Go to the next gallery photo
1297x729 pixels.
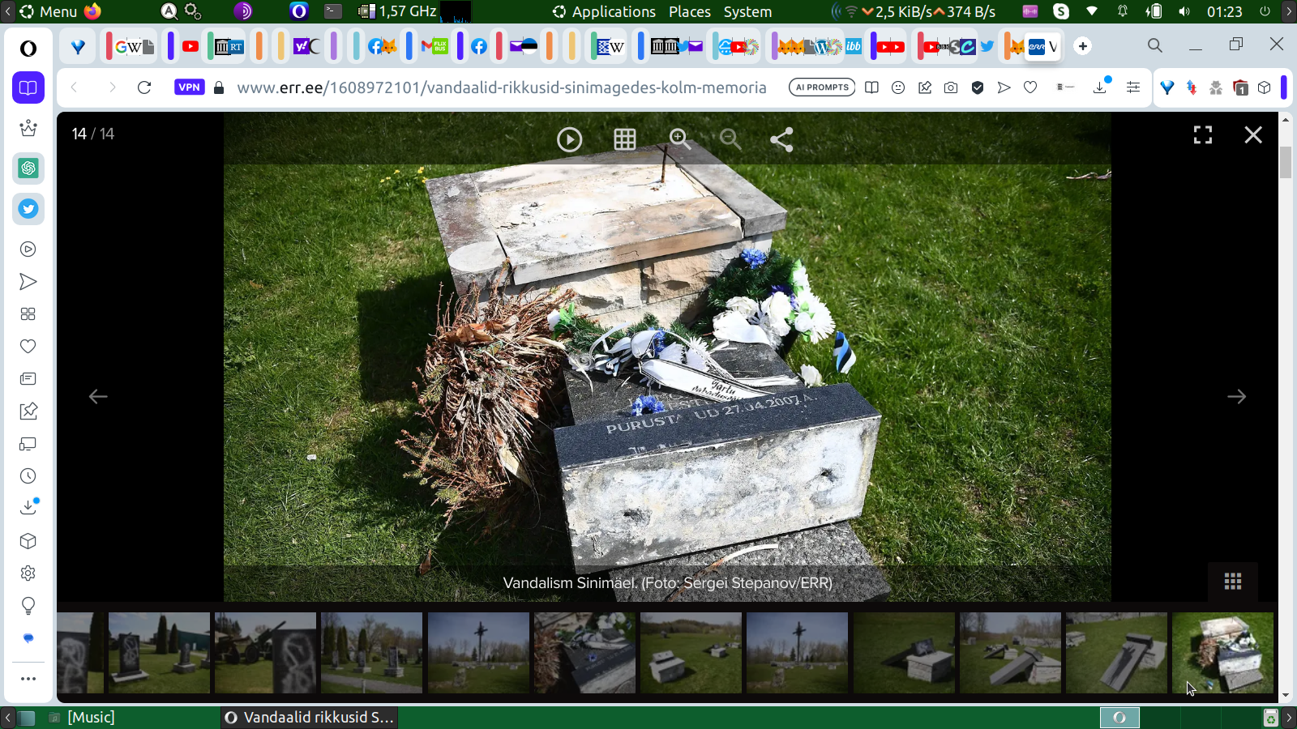pyautogui.click(x=1236, y=396)
